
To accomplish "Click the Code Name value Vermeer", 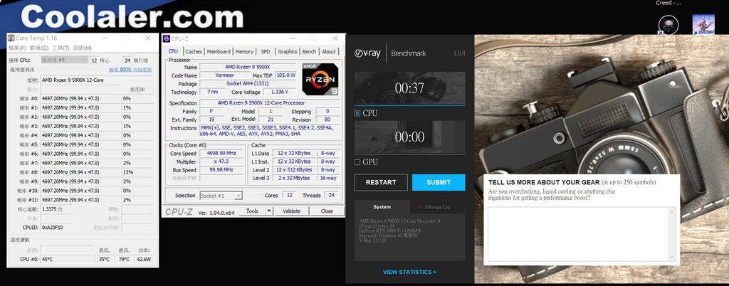I will [224, 75].
